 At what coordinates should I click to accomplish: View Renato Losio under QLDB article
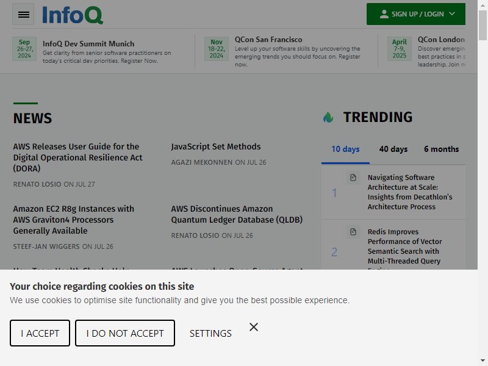click(x=195, y=235)
